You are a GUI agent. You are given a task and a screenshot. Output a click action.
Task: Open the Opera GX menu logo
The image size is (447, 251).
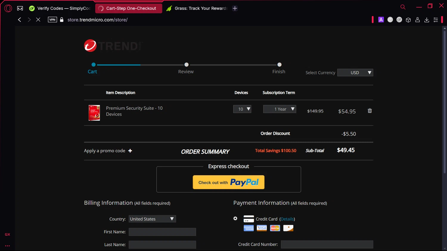[8, 8]
